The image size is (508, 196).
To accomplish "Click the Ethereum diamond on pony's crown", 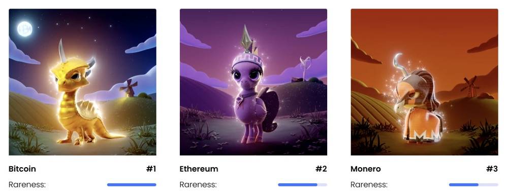I will (x=246, y=39).
